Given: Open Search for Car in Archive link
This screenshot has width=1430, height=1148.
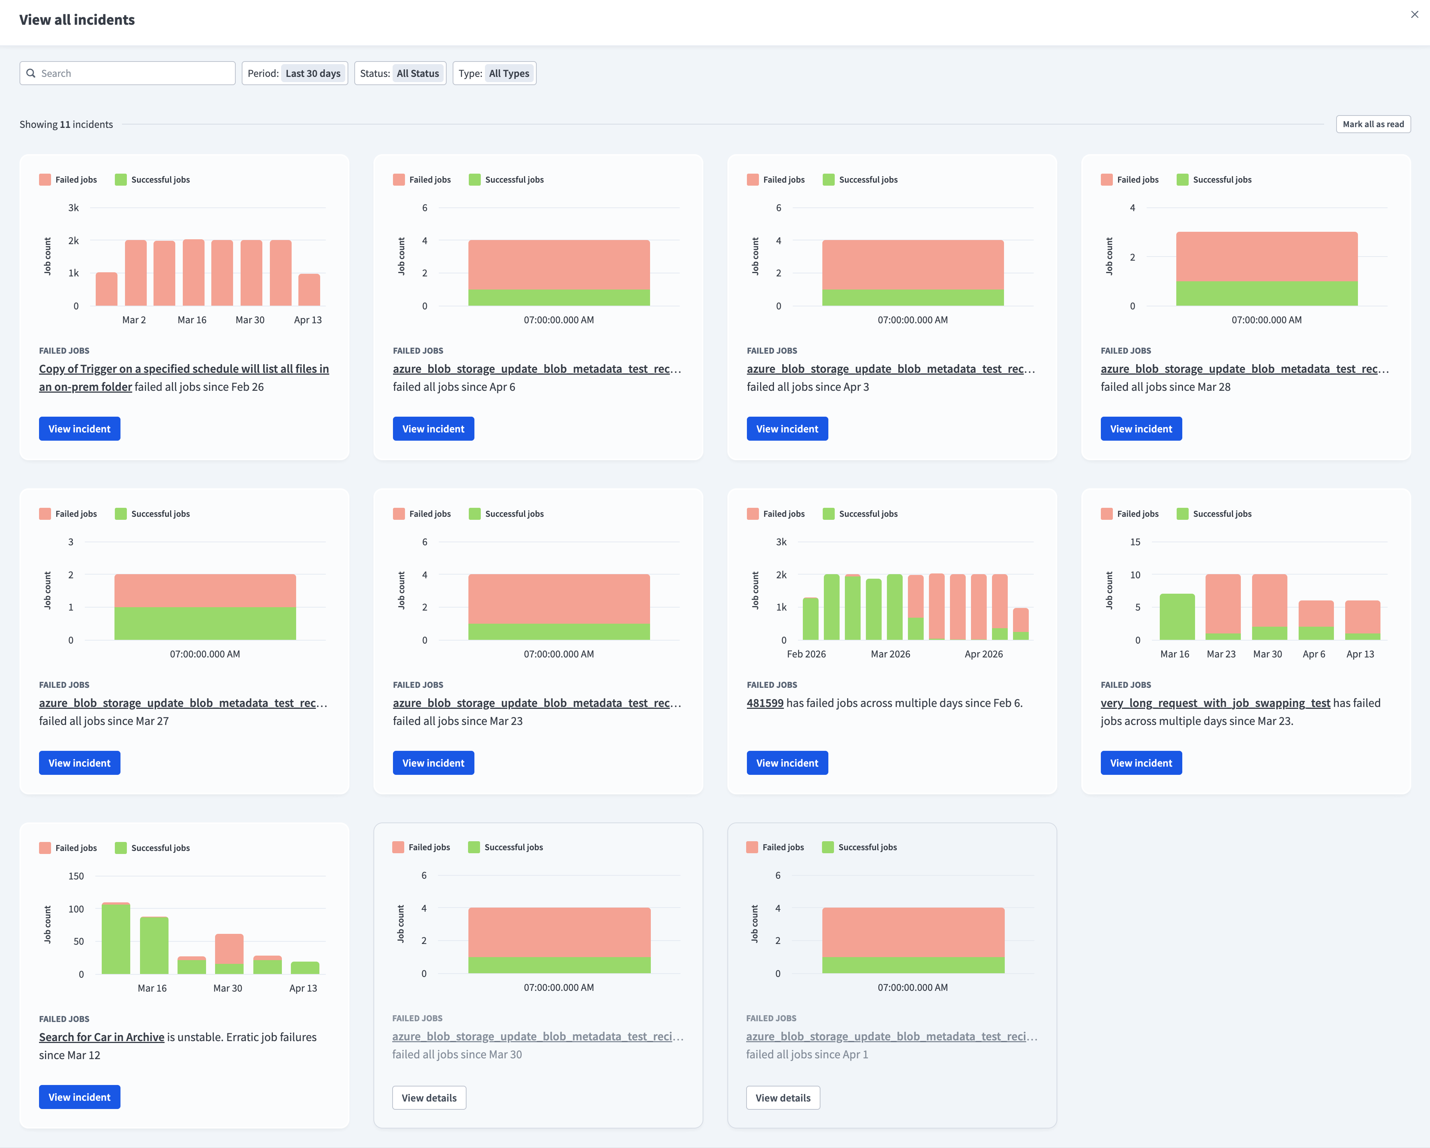Looking at the screenshot, I should 101,1037.
